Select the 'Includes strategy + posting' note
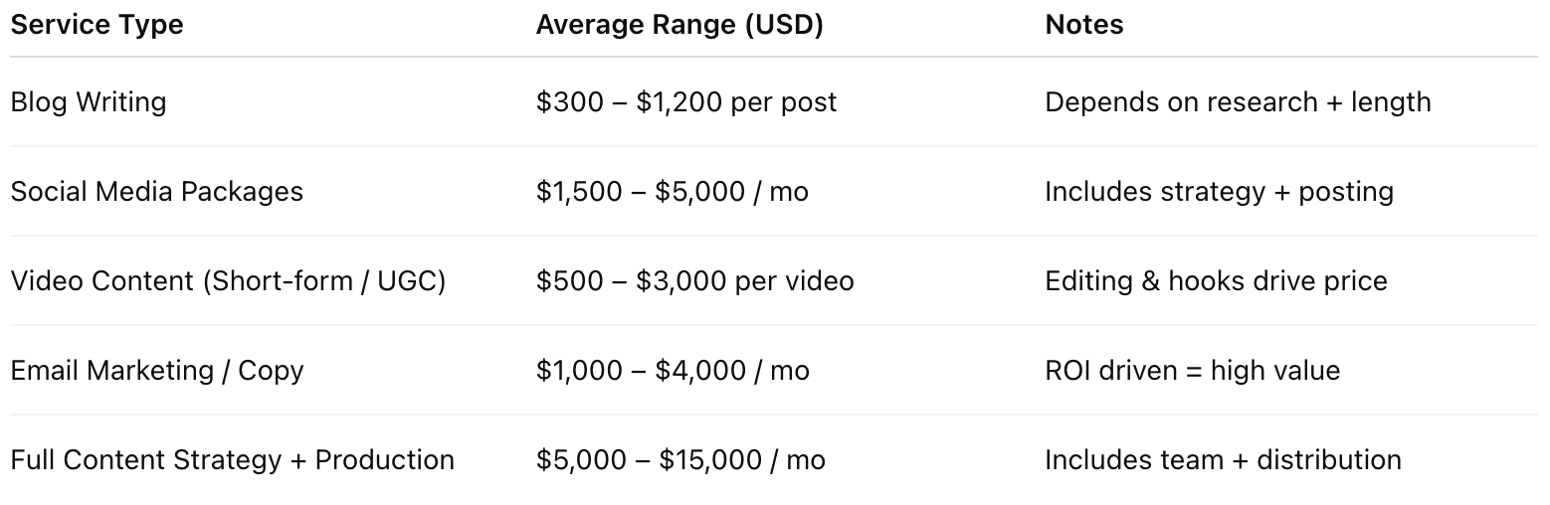The image size is (1550, 505). point(1219,191)
